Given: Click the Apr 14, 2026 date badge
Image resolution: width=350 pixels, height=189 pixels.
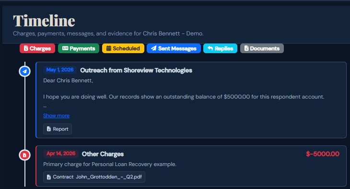Looking at the screenshot, I should (x=61, y=154).
